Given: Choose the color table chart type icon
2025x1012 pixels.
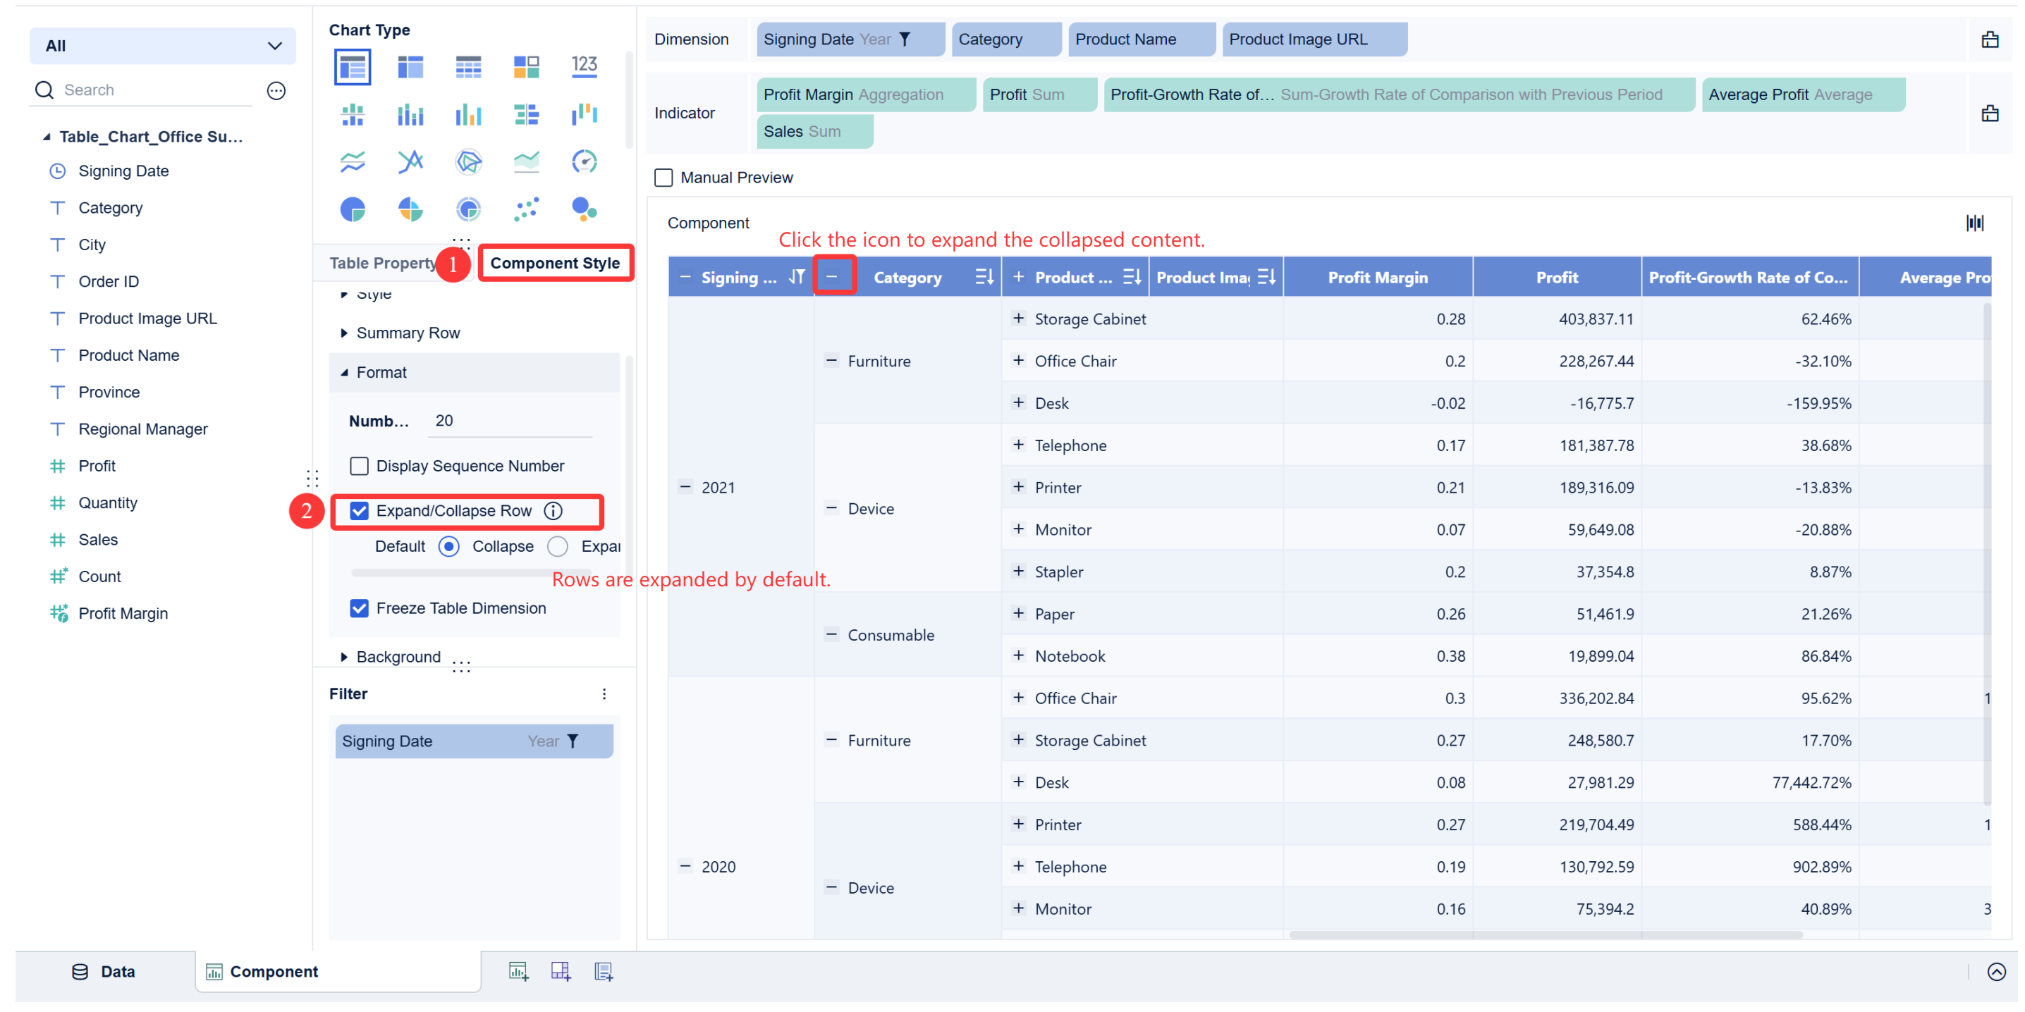Looking at the screenshot, I should 526,67.
